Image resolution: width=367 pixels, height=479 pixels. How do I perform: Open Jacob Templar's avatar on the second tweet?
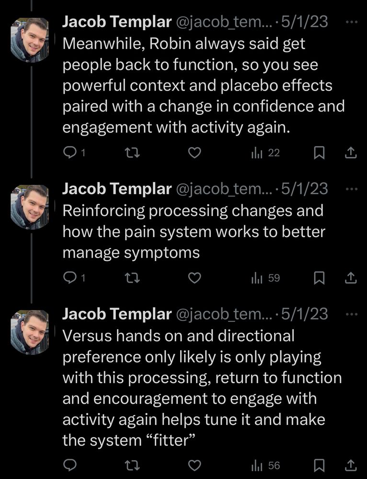point(29,207)
